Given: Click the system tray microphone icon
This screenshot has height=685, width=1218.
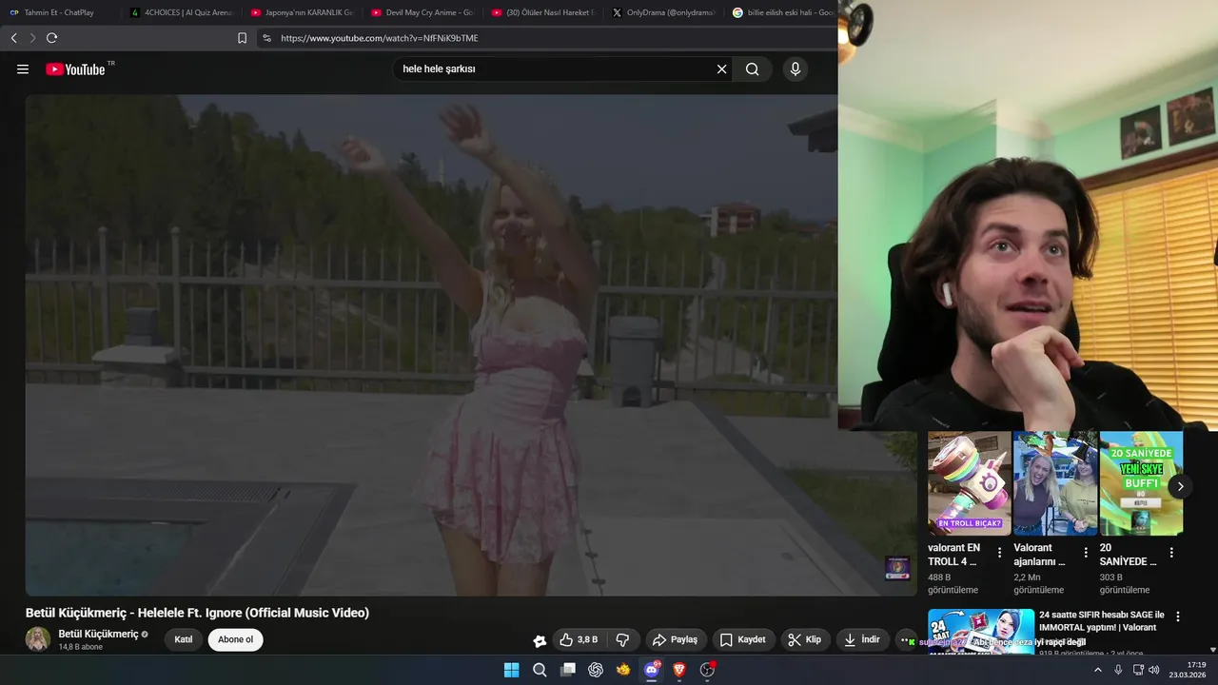Looking at the screenshot, I should 1118,670.
